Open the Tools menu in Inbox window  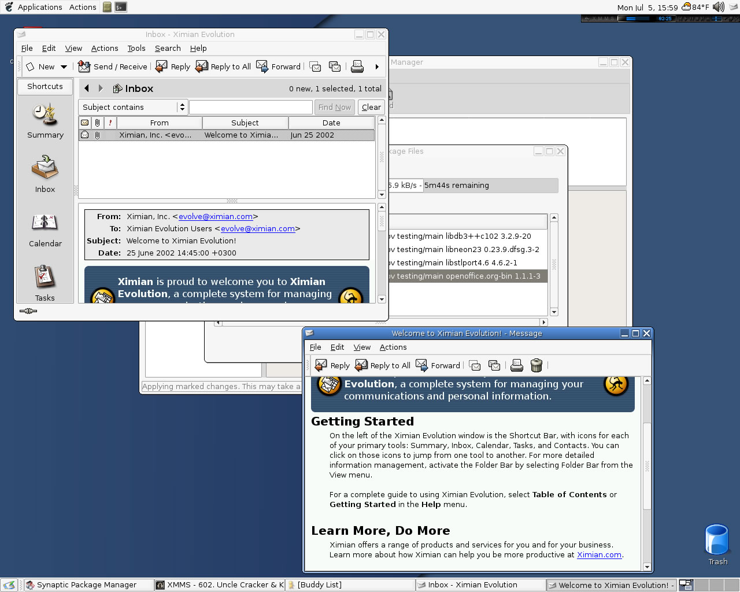tap(136, 49)
